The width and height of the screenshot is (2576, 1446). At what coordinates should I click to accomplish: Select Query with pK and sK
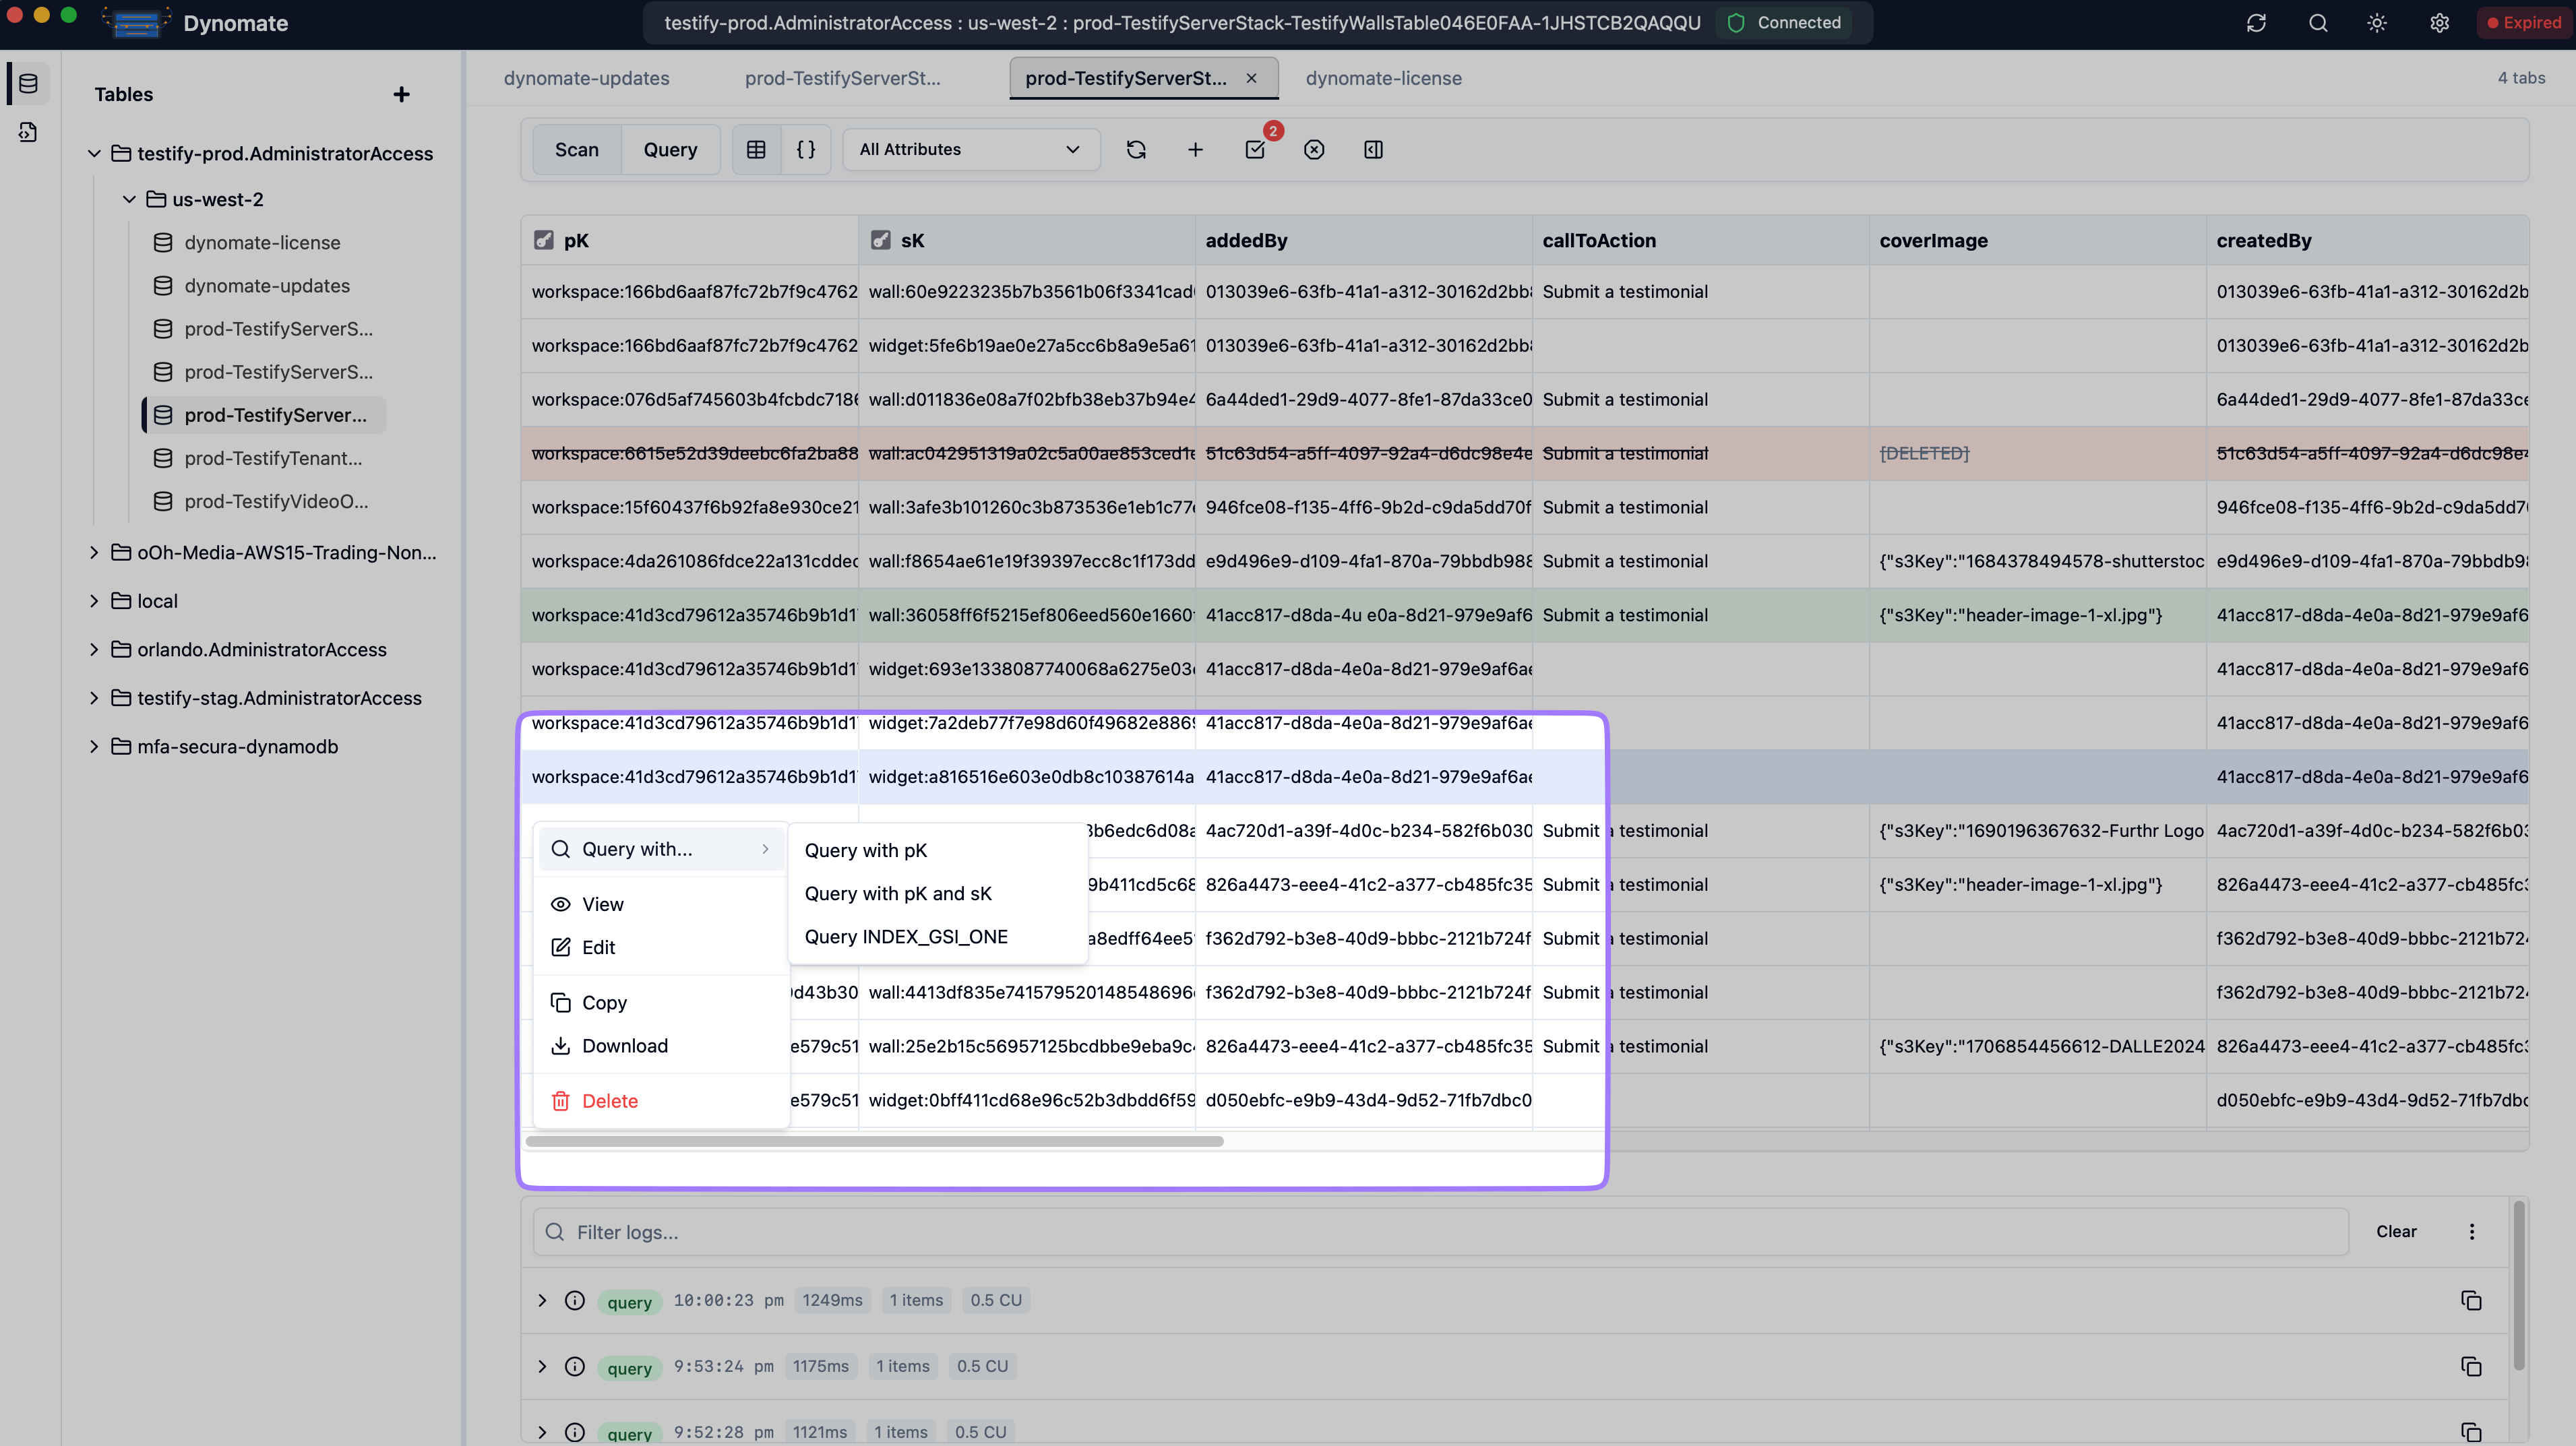pos(897,893)
